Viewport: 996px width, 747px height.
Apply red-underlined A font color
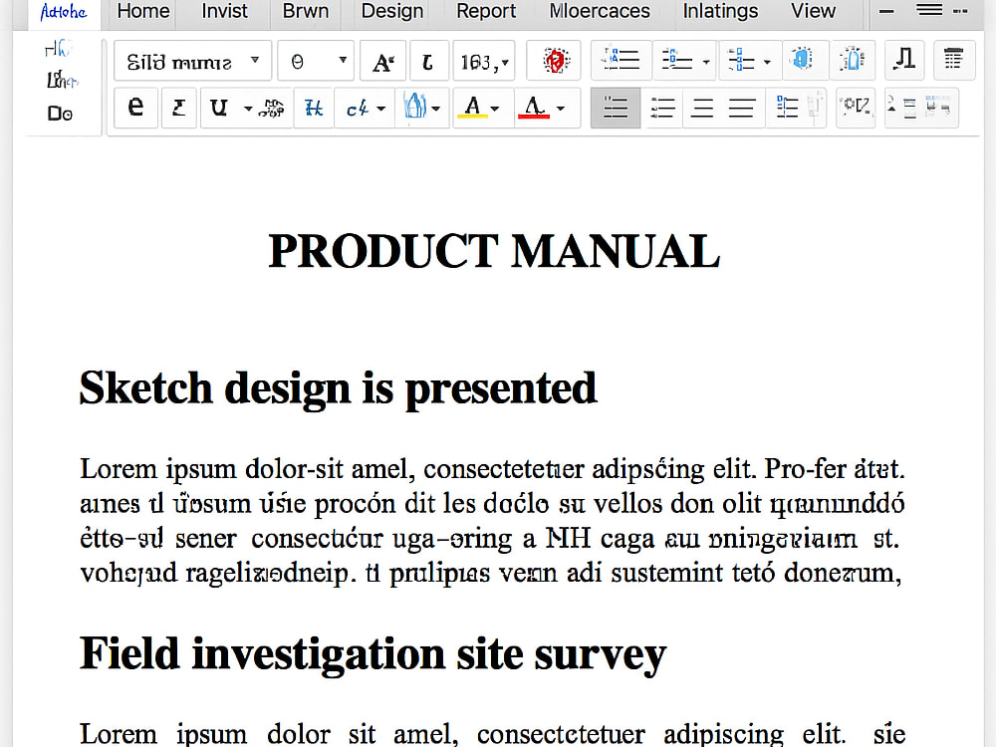pyautogui.click(x=534, y=108)
